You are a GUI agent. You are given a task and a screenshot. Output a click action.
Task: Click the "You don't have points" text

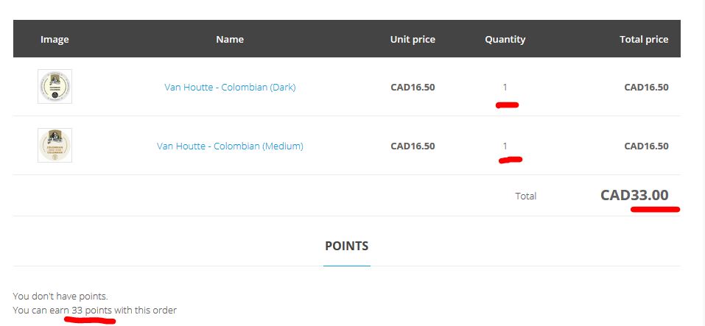pyautogui.click(x=60, y=296)
